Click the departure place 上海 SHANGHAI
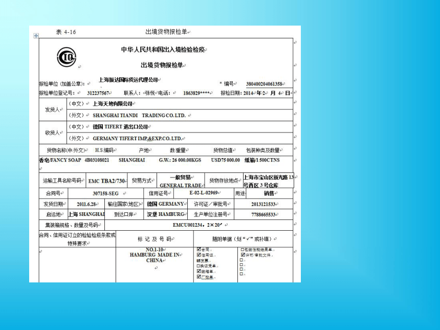The height and width of the screenshot is (330, 440). point(86,214)
